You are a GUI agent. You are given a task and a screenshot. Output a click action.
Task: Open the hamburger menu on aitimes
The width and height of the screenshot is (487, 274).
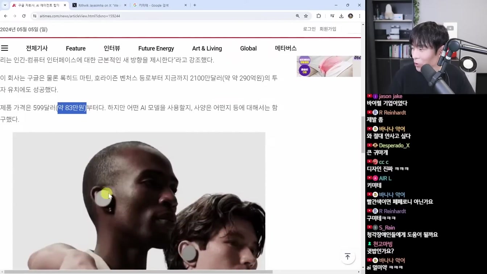click(x=5, y=48)
